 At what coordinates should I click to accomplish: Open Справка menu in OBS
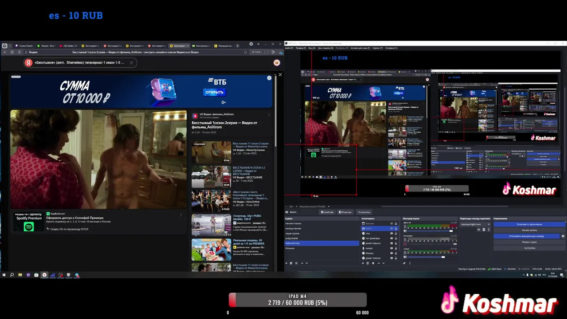point(391,48)
